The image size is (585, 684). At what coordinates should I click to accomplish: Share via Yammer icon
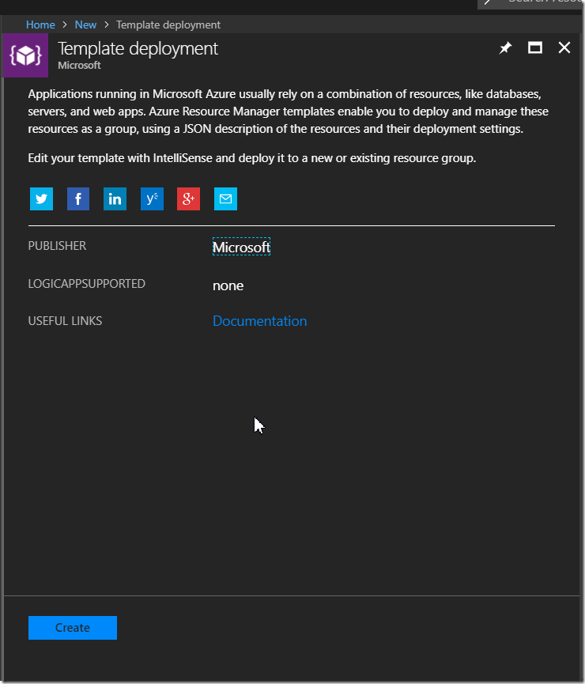click(152, 199)
